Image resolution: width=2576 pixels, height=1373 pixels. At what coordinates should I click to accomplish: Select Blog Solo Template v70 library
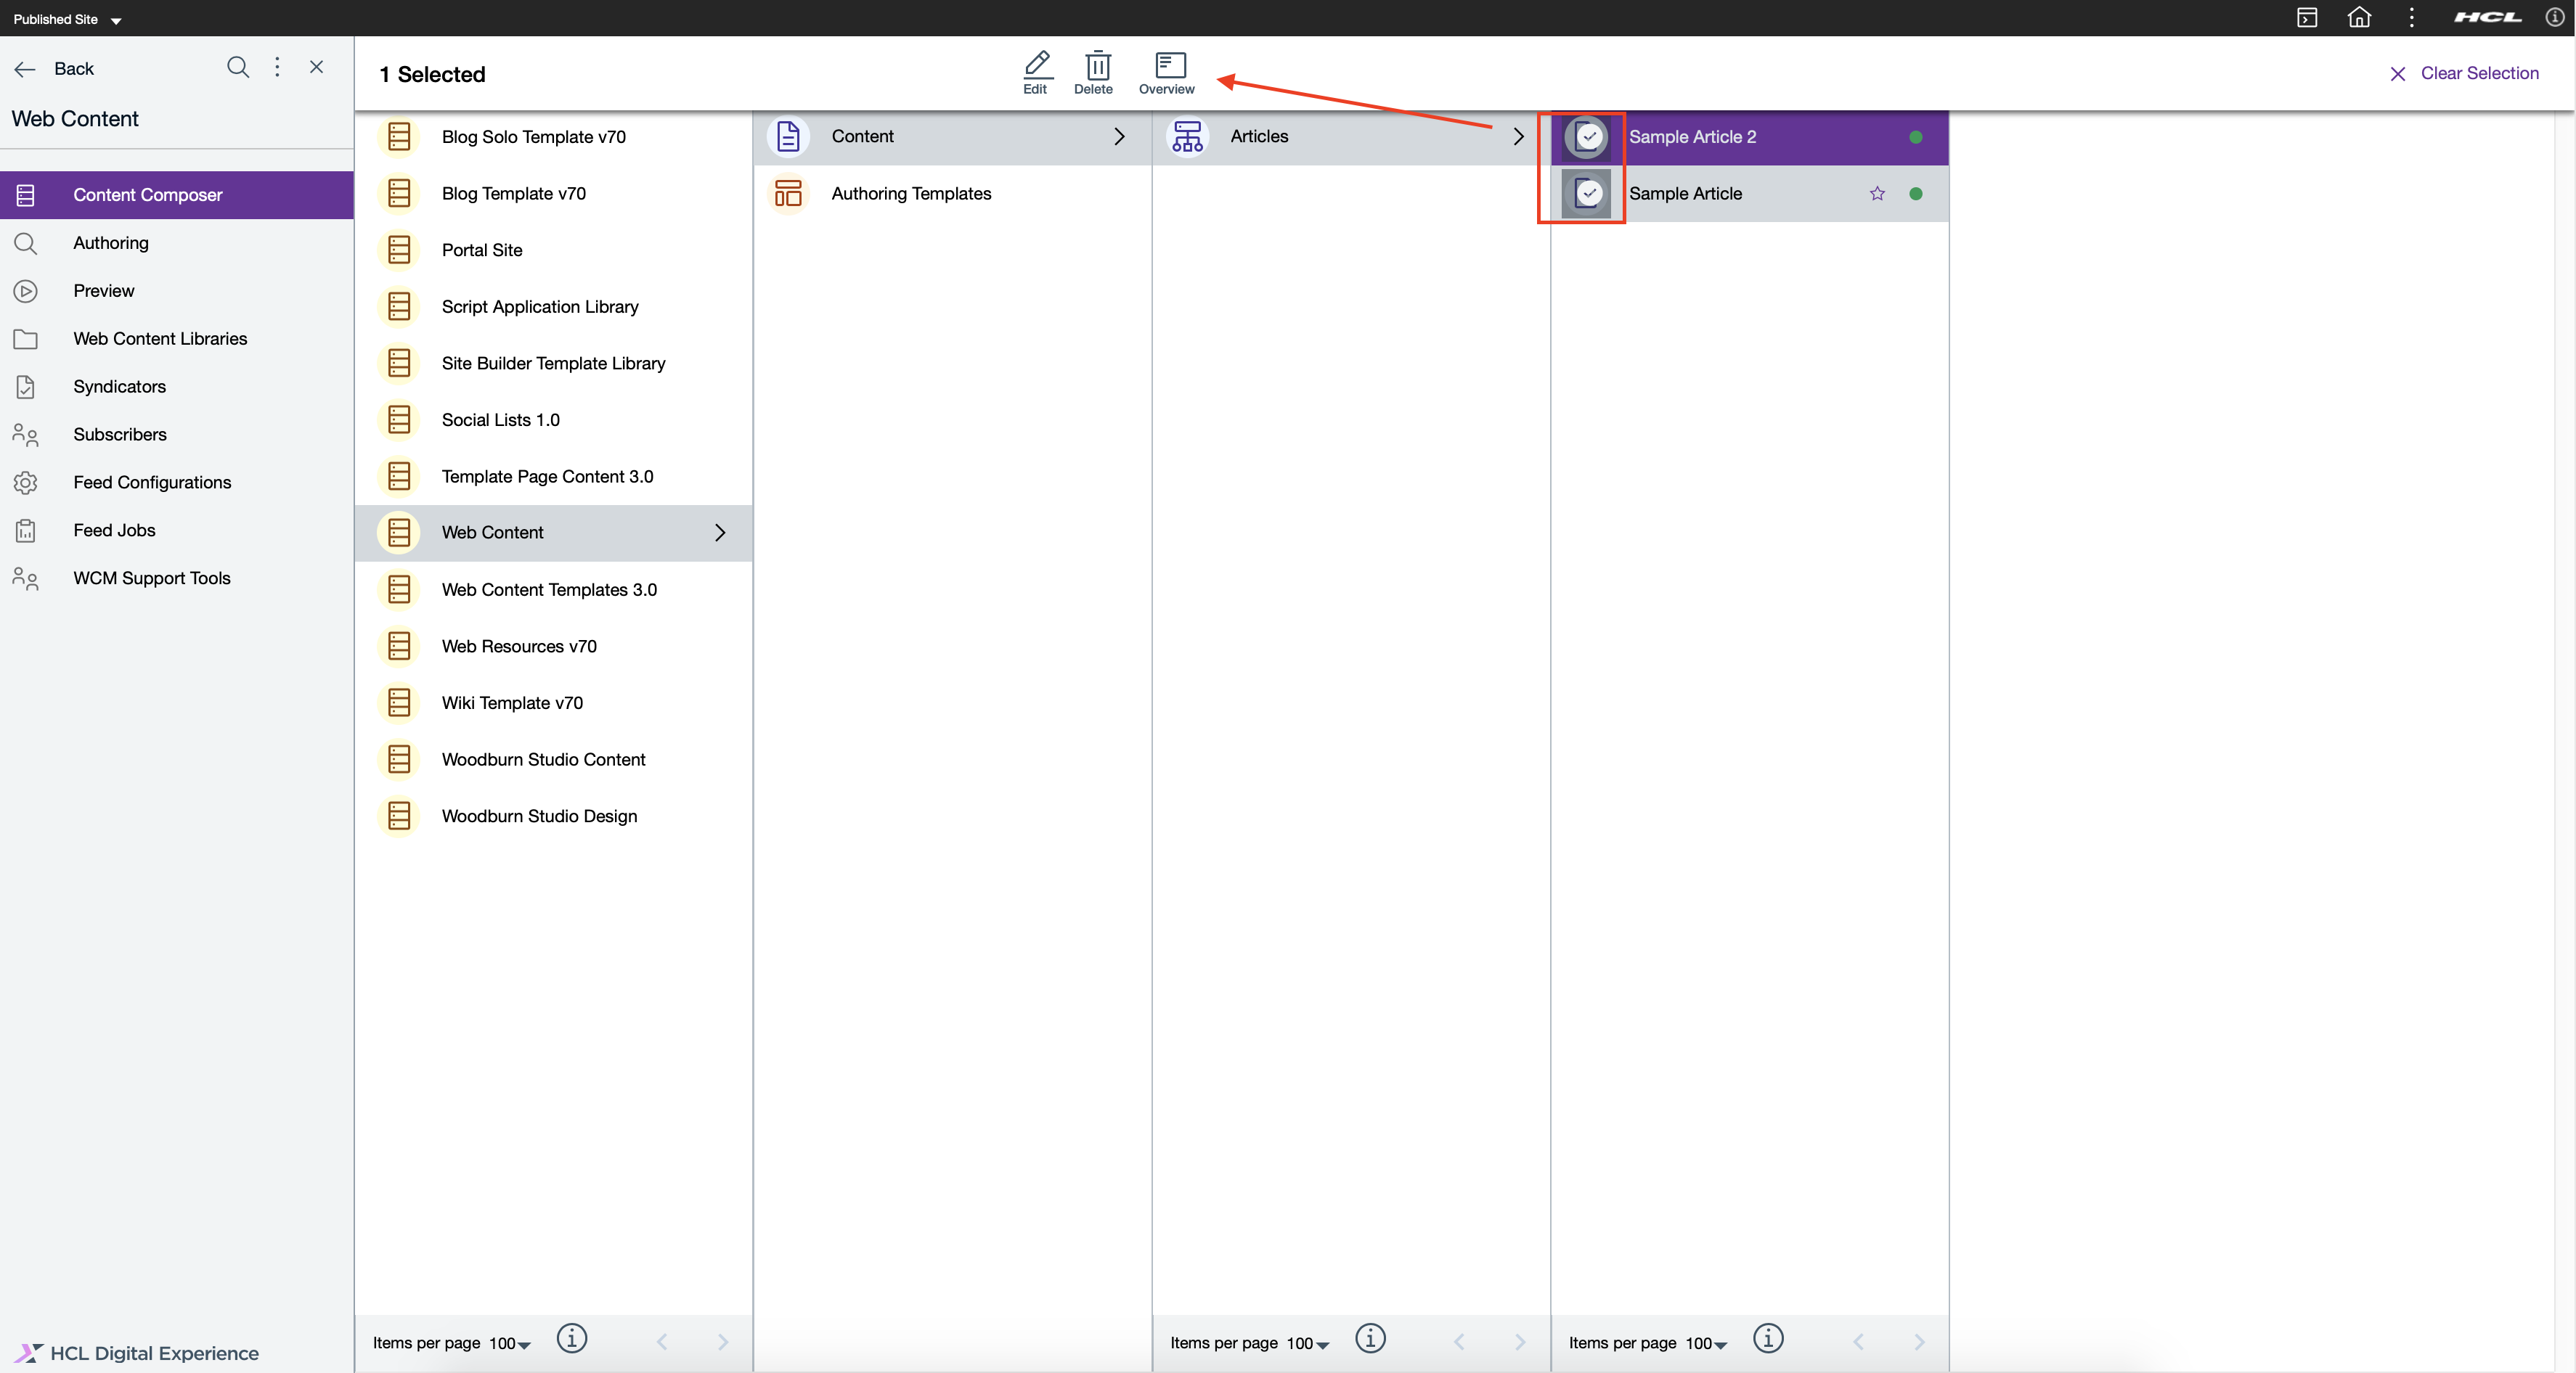click(x=554, y=137)
